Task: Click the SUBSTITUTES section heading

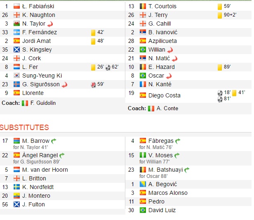Action: click(x=24, y=127)
